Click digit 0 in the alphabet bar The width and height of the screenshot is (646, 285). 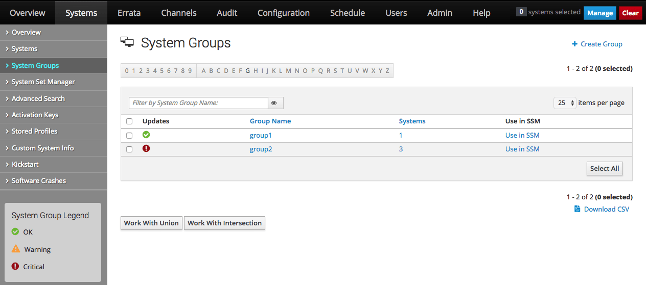point(127,71)
